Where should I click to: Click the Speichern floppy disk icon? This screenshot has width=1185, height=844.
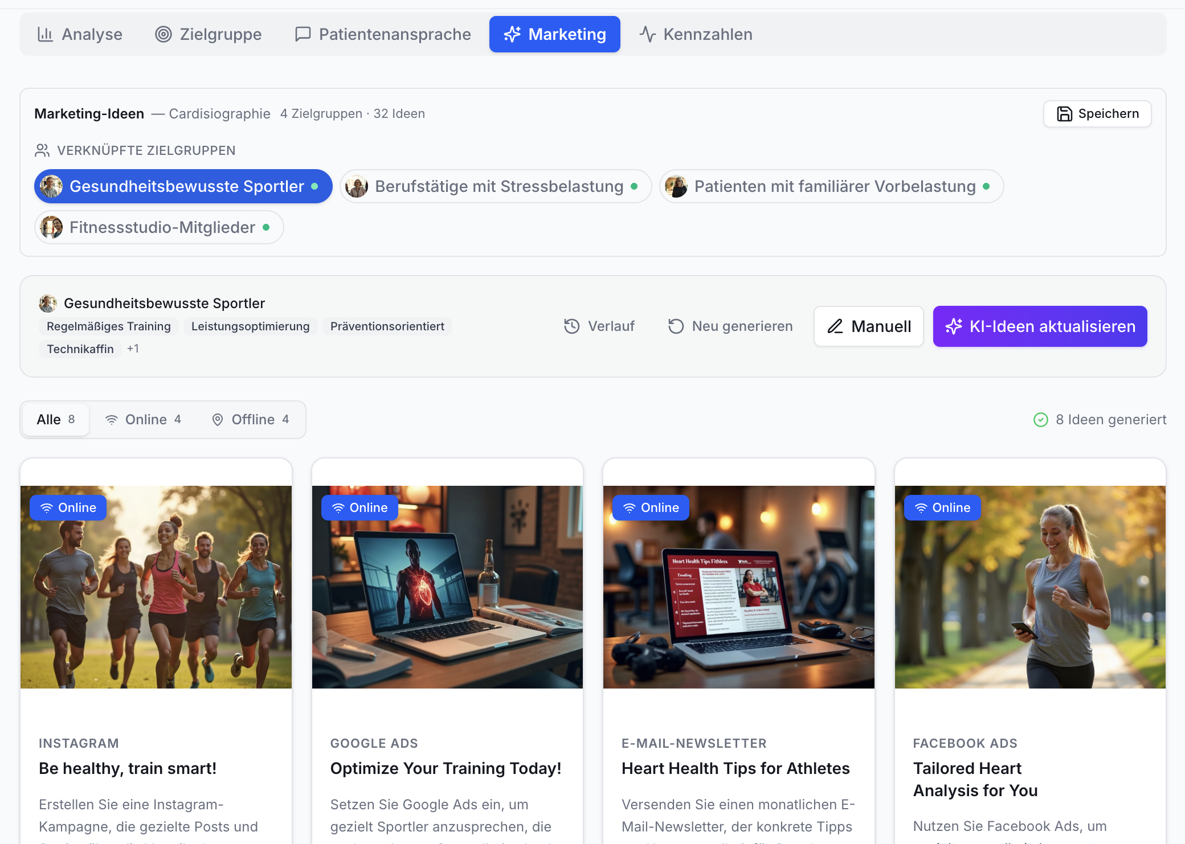click(x=1064, y=114)
